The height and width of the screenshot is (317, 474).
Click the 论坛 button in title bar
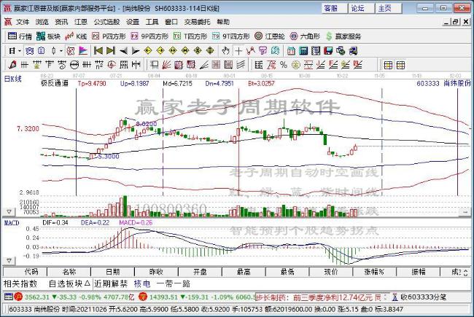(361, 8)
